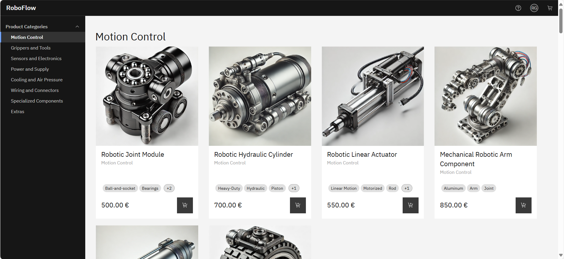Open Robotic Joint Module product title

(133, 154)
